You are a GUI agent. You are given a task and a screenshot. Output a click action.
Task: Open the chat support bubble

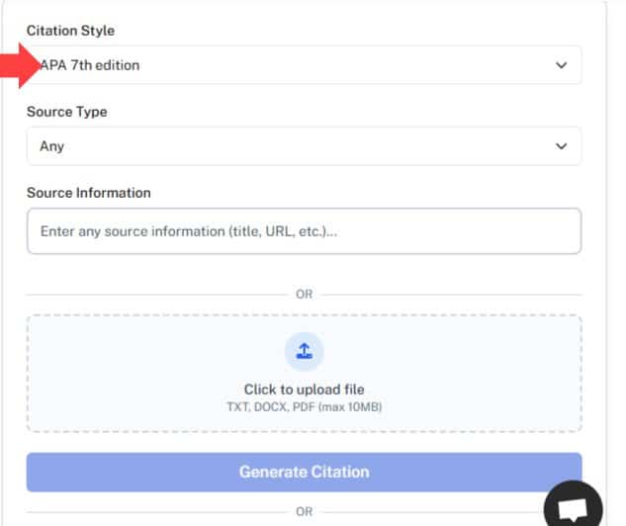(x=573, y=505)
